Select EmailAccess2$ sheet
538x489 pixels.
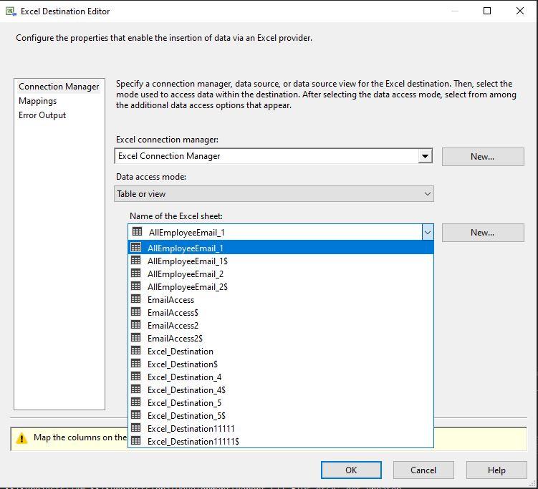(x=281, y=338)
